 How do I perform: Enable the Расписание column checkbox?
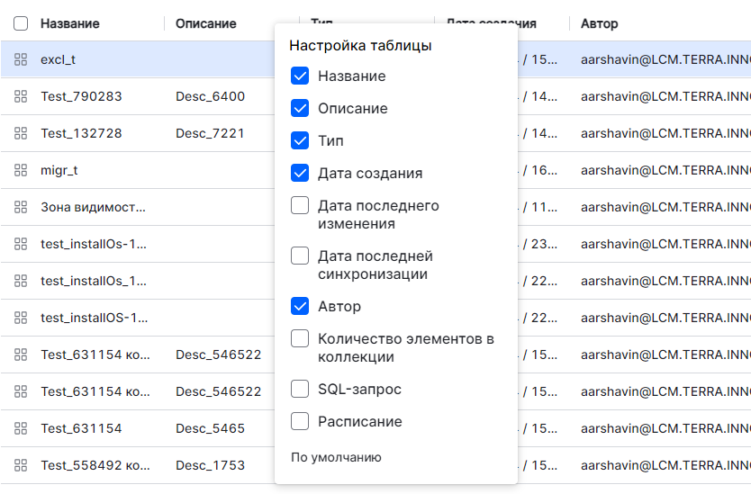300,422
